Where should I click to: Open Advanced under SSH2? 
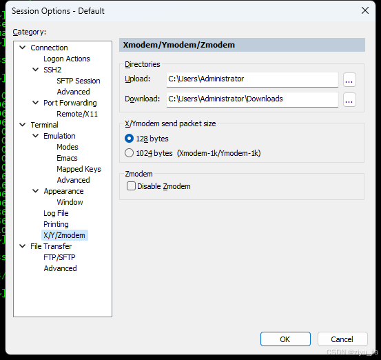(73, 92)
